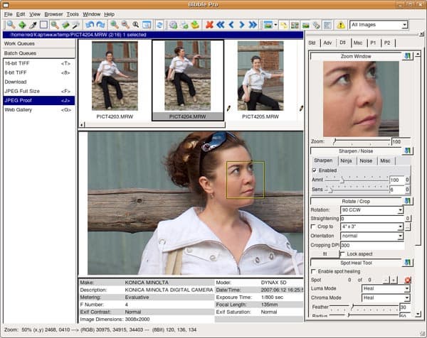Jump to first image with double-left arrow
The width and height of the screenshot is (427, 338).
pos(221,25)
